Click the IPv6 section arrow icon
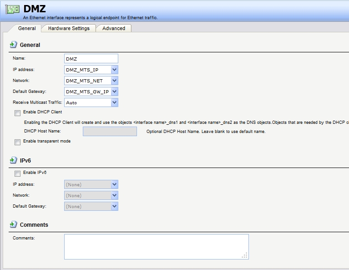Viewport: 349px width, 270px height. [x=13, y=161]
